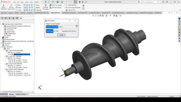This screenshot has width=181, height=102.
Task: Open the File menu
Action: tap(15, 2)
